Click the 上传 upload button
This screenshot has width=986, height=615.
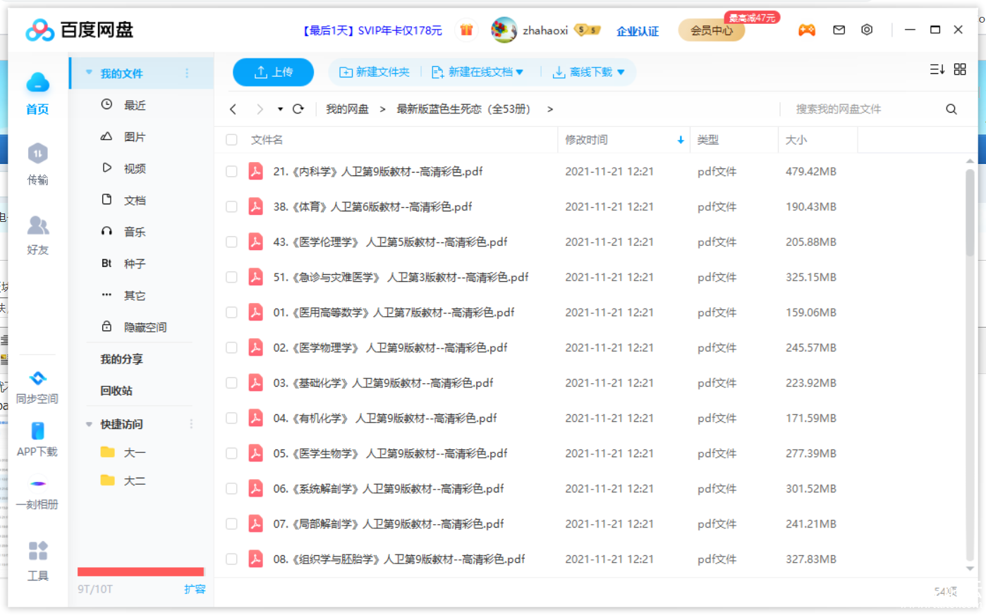(274, 72)
